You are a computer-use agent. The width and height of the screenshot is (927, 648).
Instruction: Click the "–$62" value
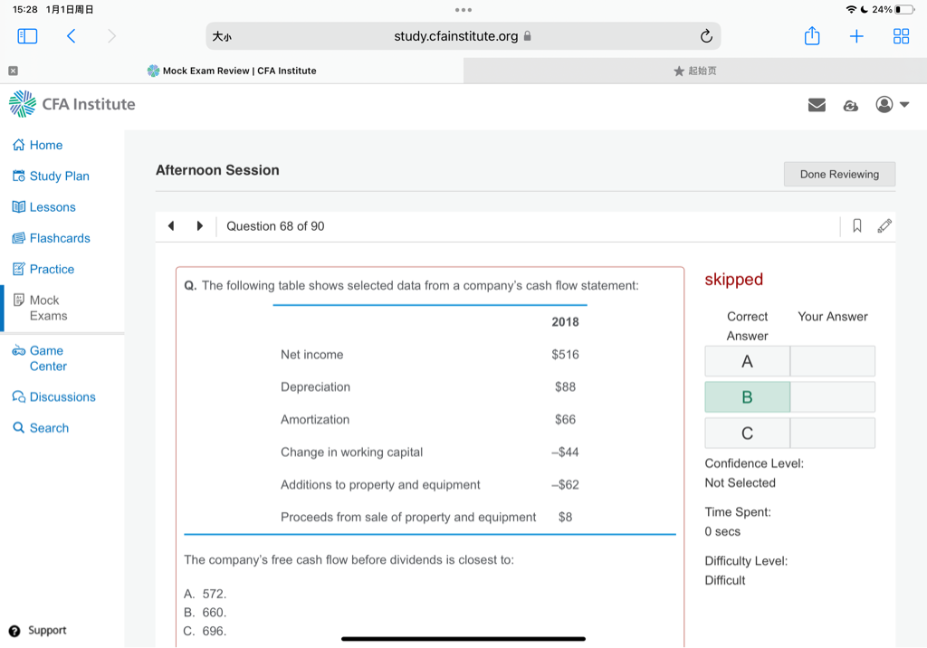coord(565,484)
